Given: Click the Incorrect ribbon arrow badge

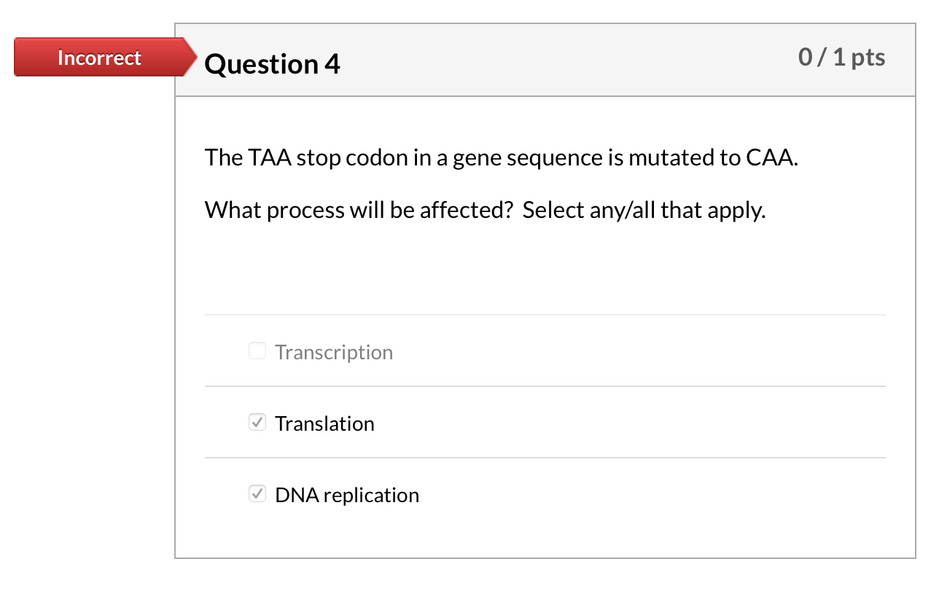Looking at the screenshot, I should click(x=188, y=58).
